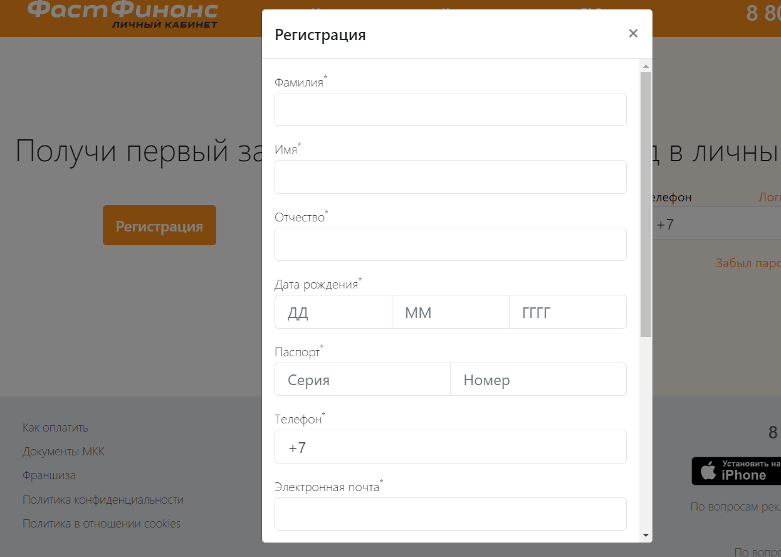Select the ММ birth month field
The width and height of the screenshot is (781, 557).
click(451, 312)
